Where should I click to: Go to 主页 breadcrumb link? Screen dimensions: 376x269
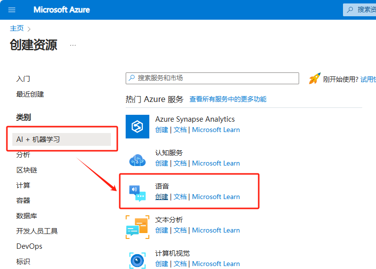pos(17,28)
